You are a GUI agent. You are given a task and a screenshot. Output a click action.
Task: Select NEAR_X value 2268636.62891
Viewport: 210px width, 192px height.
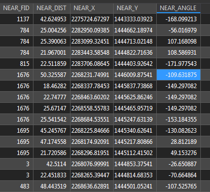91,186
